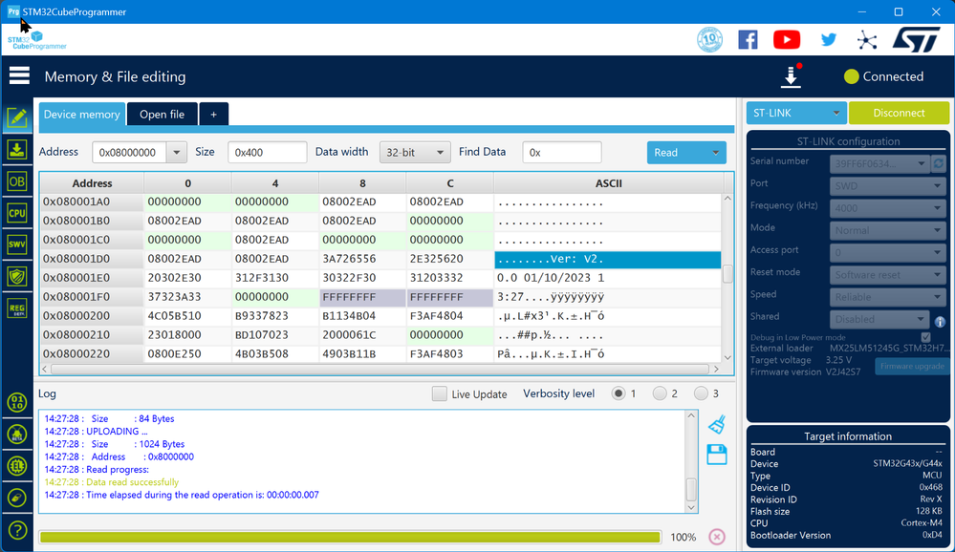
Task: Select cell 3A726556 in row 0x080001D0
Action: pos(362,259)
